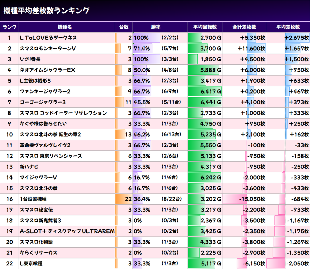This screenshot has width=310, height=269.
Task: Click average difference +162枚
Action: click(x=299, y=134)
